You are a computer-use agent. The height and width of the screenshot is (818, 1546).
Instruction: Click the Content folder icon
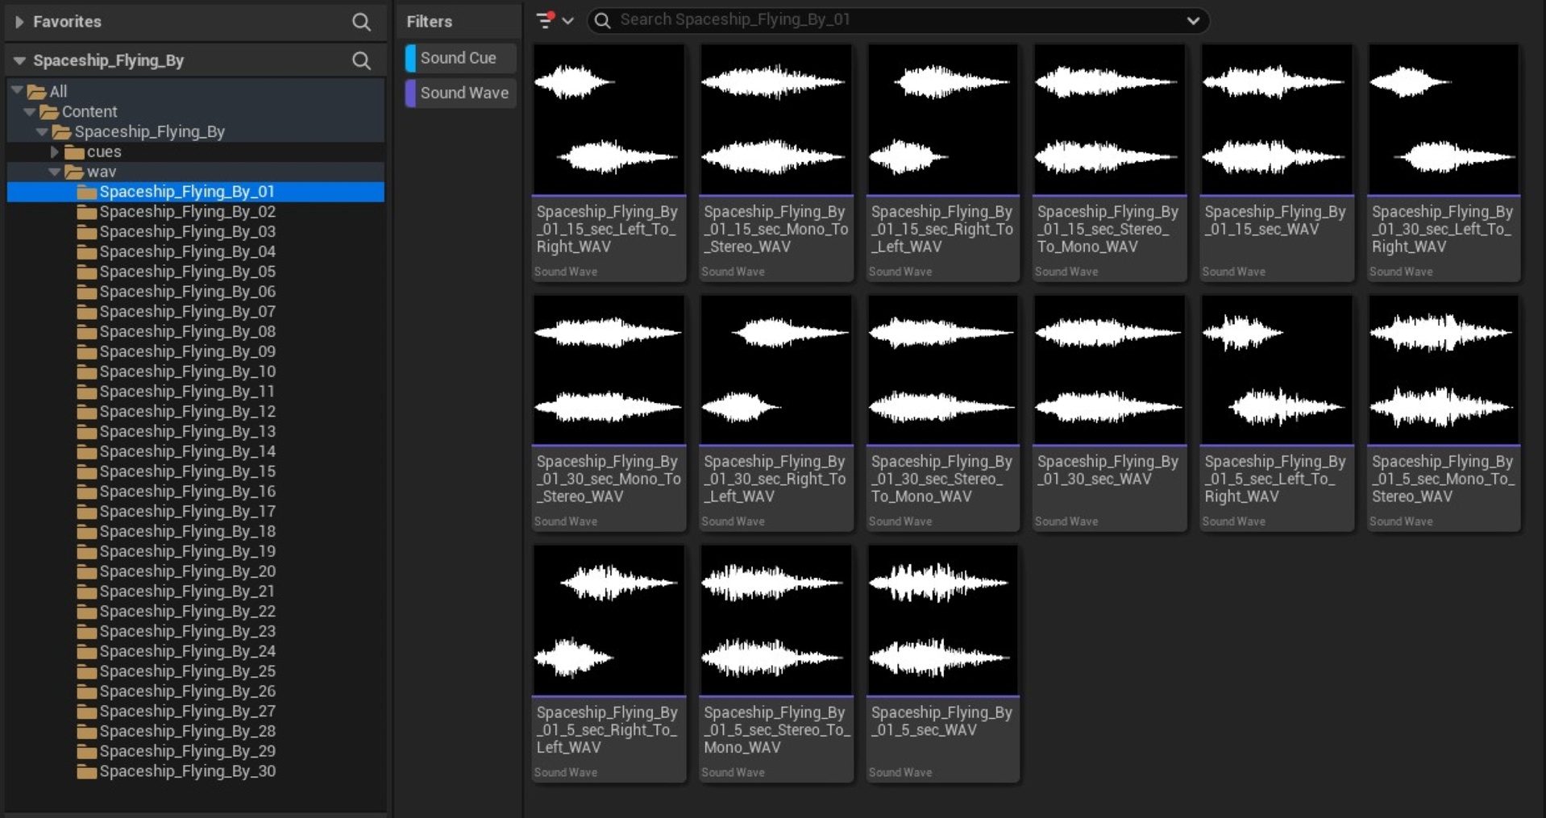point(49,112)
